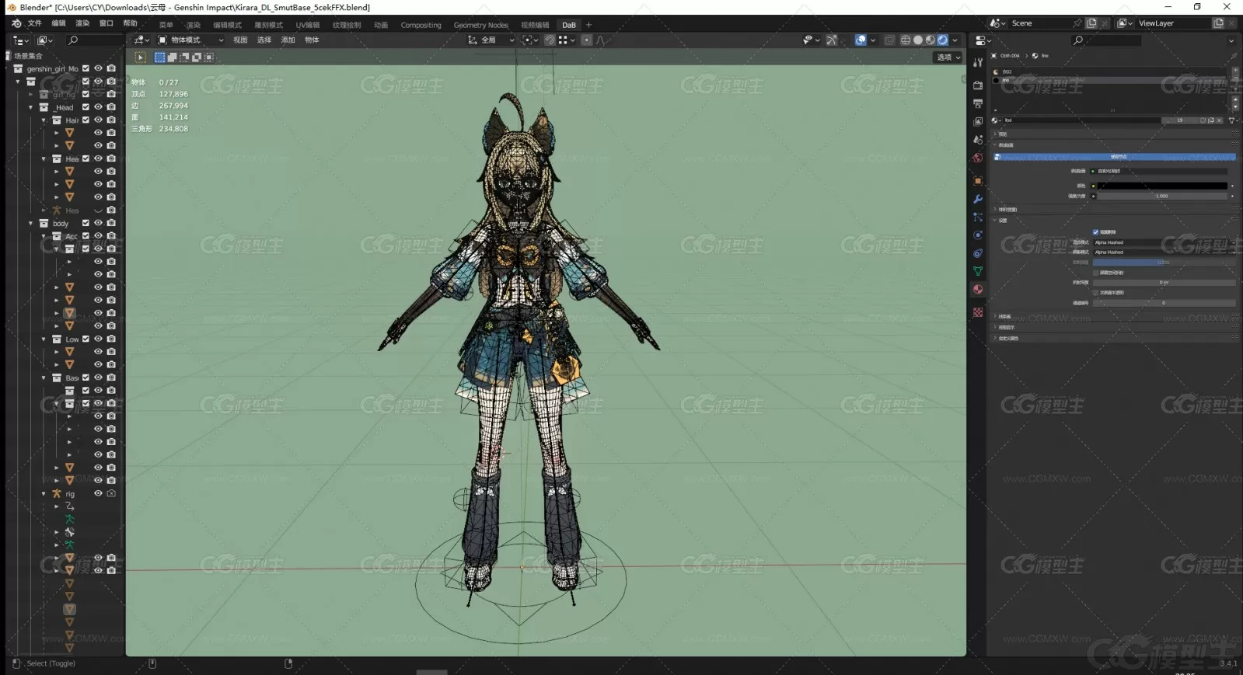This screenshot has width=1243, height=675.
Task: Open the Object Constraints properties tab
Action: 978,253
